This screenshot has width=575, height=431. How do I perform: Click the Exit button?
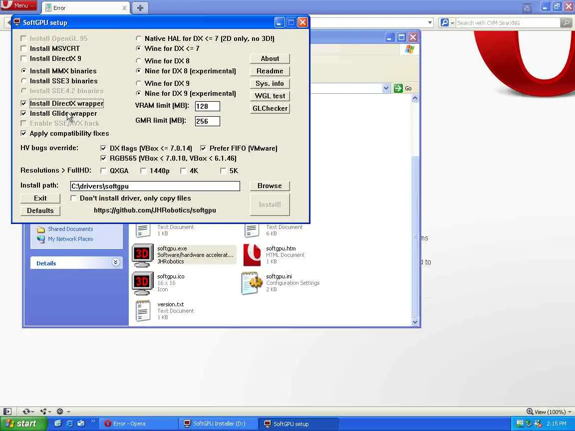40,198
